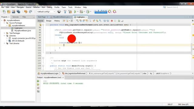Click the Stop icon in Output window
The height and width of the screenshot is (109, 194).
tap(38, 88)
